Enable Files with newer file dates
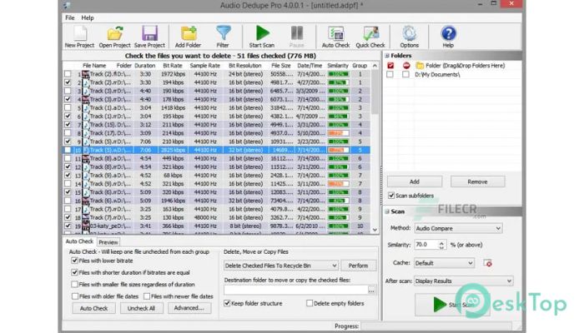The image size is (584, 333). tap(147, 296)
